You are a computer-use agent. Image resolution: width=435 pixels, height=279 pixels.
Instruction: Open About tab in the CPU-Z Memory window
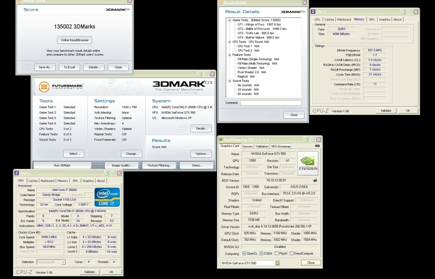coord(397,20)
